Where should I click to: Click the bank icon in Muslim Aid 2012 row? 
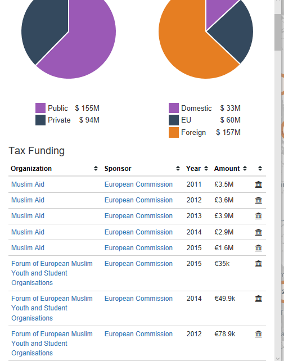[259, 200]
